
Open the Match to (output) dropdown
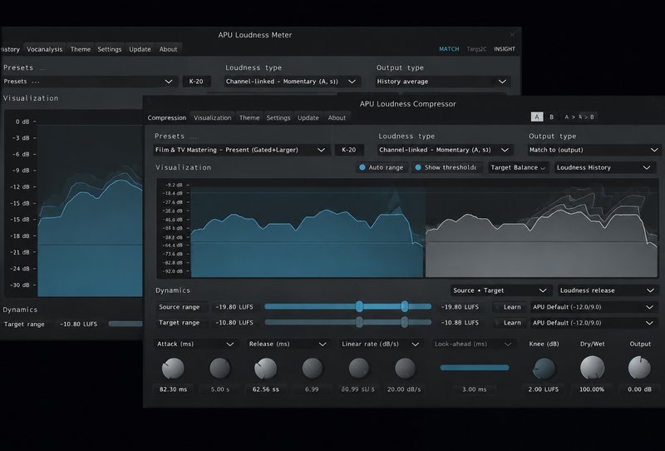tap(594, 150)
